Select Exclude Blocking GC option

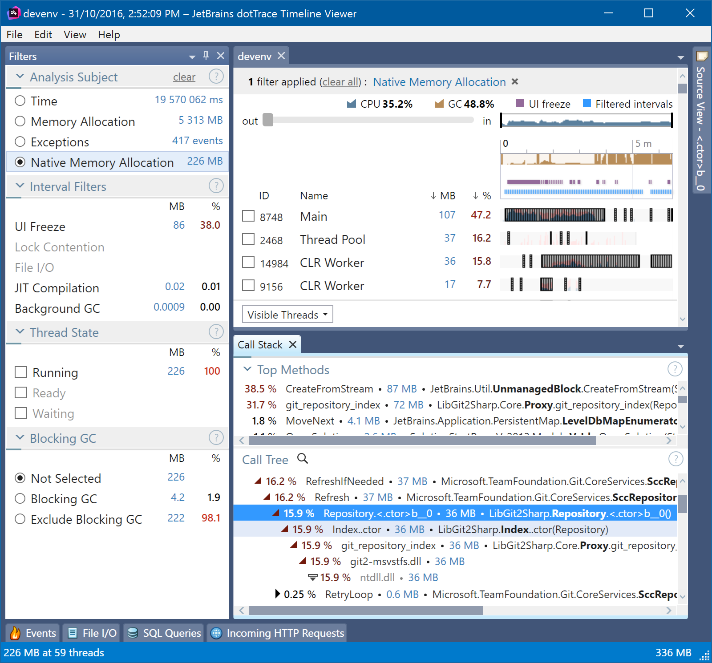[x=20, y=519]
